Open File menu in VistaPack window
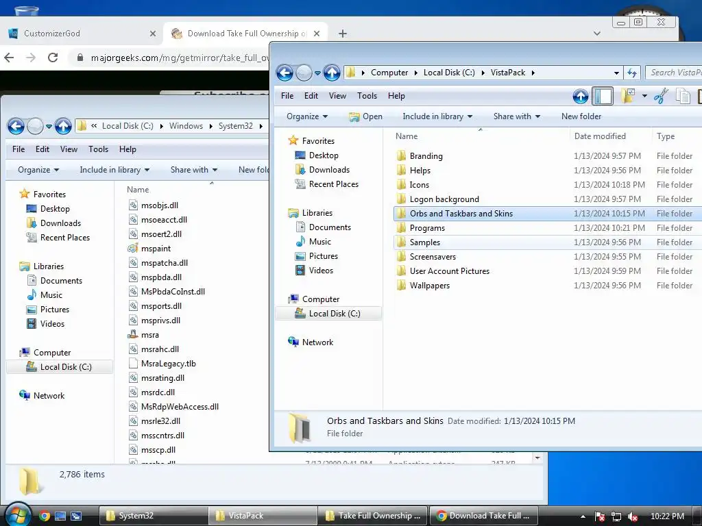Viewport: 702px width, 526px height. (x=287, y=96)
